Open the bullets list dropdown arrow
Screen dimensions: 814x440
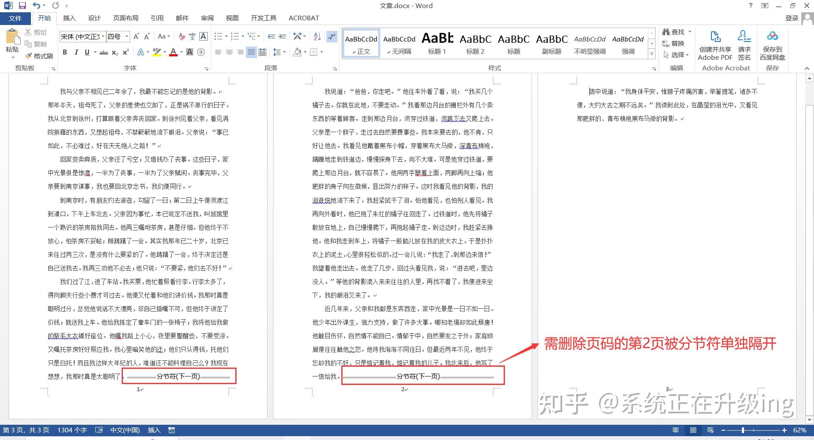pyautogui.click(x=226, y=36)
